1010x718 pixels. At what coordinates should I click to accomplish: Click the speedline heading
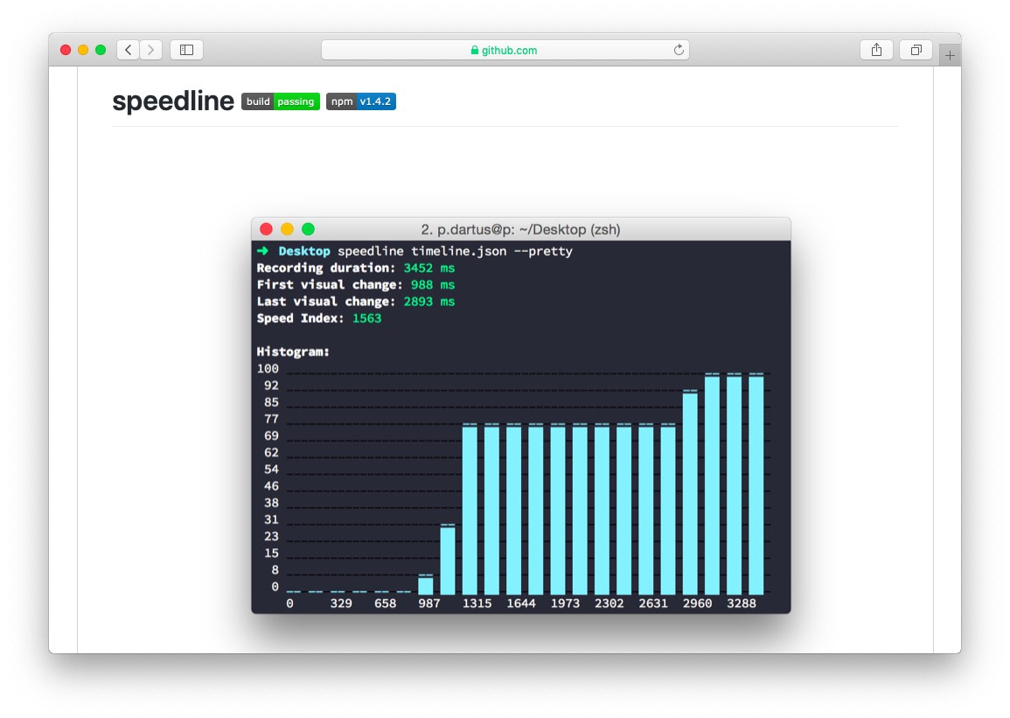pos(172,101)
